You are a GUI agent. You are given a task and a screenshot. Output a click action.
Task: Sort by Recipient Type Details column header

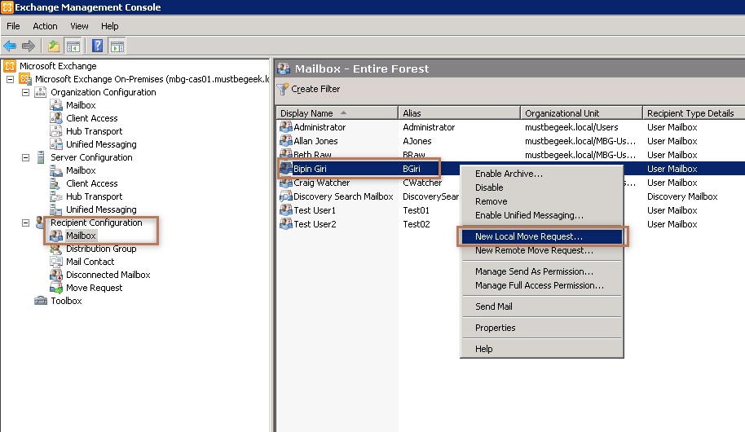click(x=694, y=113)
